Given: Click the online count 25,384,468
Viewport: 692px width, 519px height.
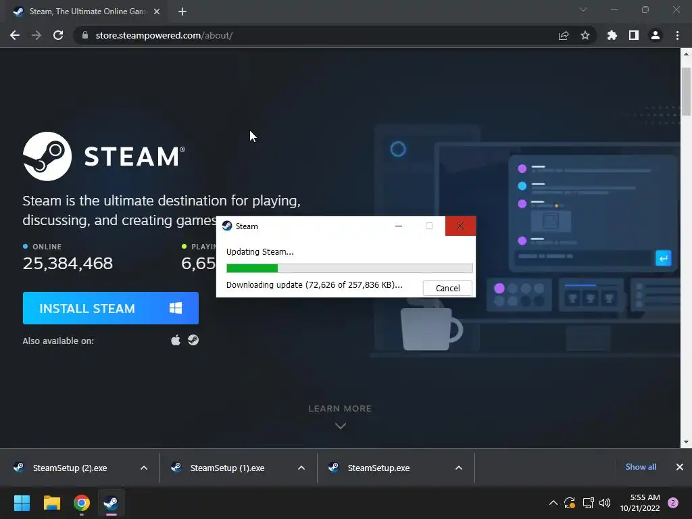Looking at the screenshot, I should 68,264.
